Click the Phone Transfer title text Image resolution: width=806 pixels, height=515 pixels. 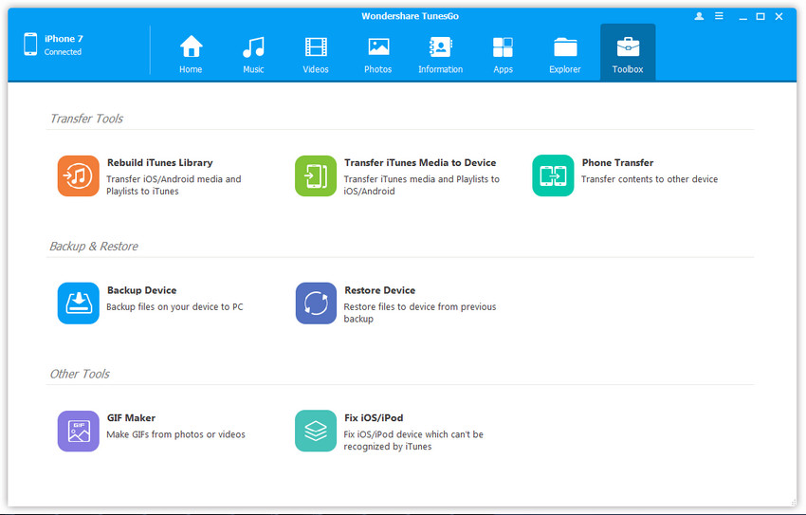click(x=617, y=162)
